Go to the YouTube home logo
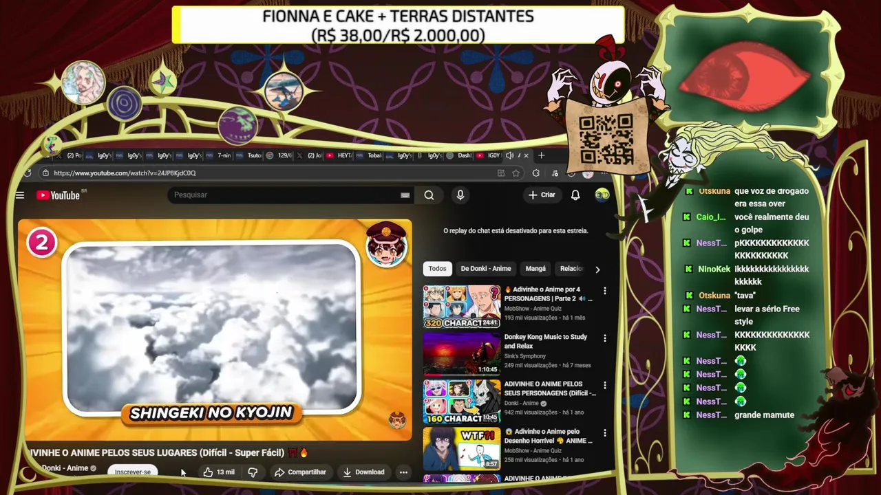This screenshot has height=495, width=881. [59, 195]
